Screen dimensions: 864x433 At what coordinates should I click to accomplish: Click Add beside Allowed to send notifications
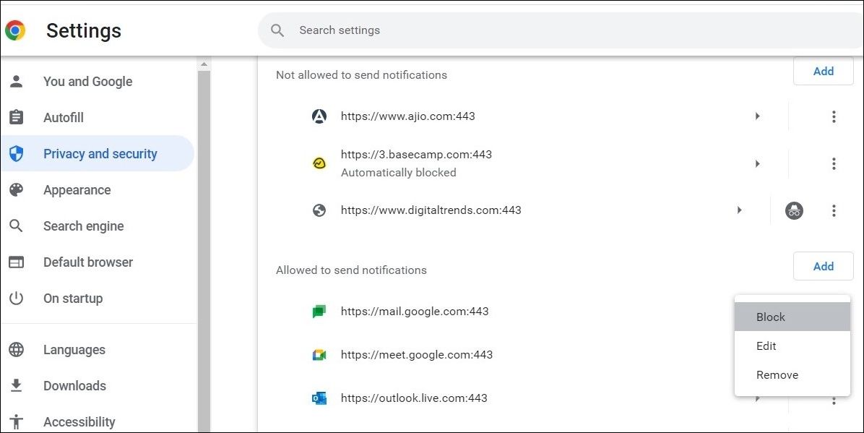(823, 266)
